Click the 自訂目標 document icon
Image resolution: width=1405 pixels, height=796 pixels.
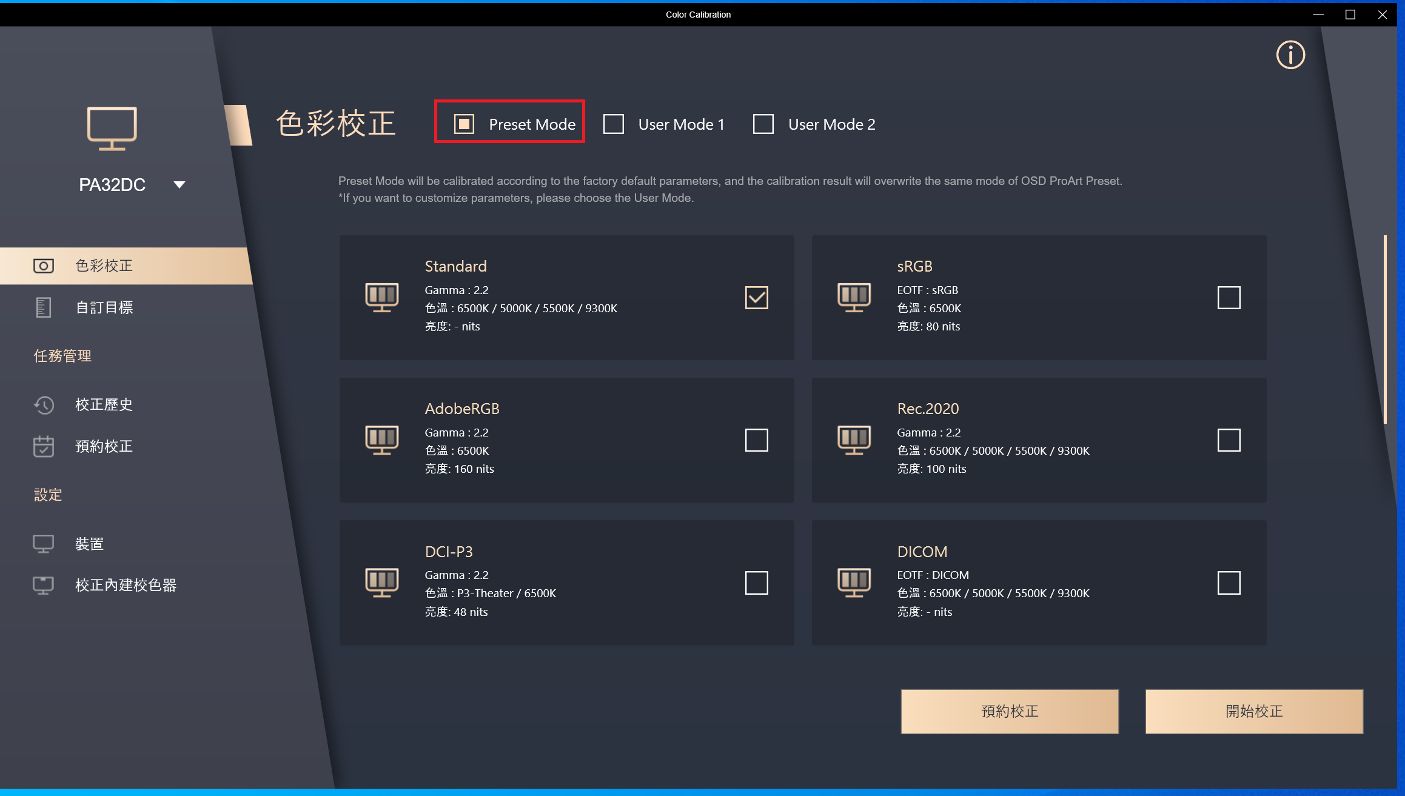(x=44, y=307)
